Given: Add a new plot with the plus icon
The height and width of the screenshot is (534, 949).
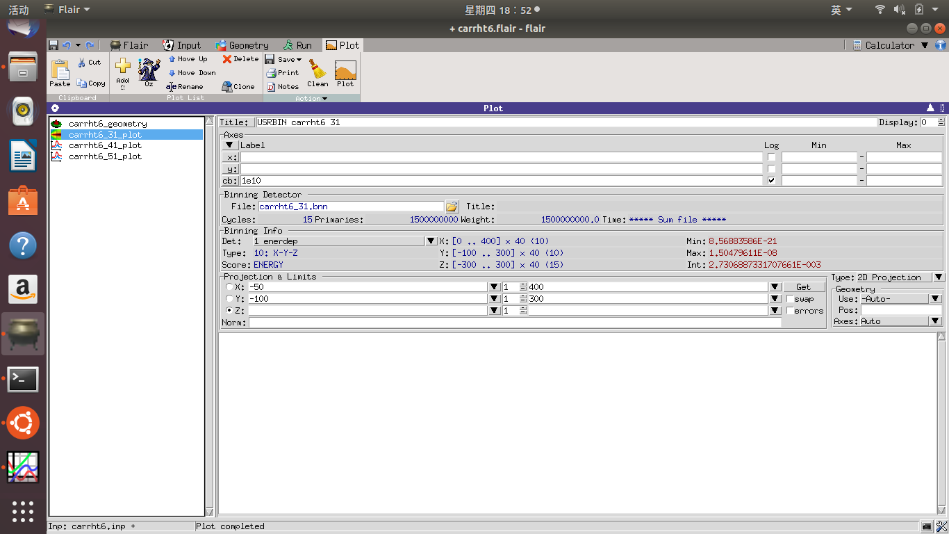Looking at the screenshot, I should pyautogui.click(x=122, y=72).
